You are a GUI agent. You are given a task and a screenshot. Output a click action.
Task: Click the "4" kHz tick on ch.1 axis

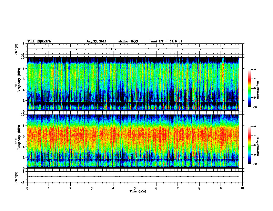24,90
